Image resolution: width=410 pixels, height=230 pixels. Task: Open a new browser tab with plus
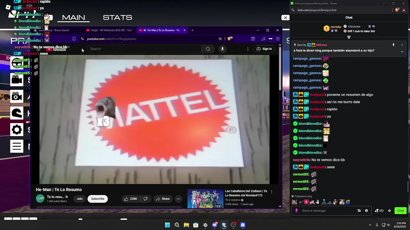point(192,30)
